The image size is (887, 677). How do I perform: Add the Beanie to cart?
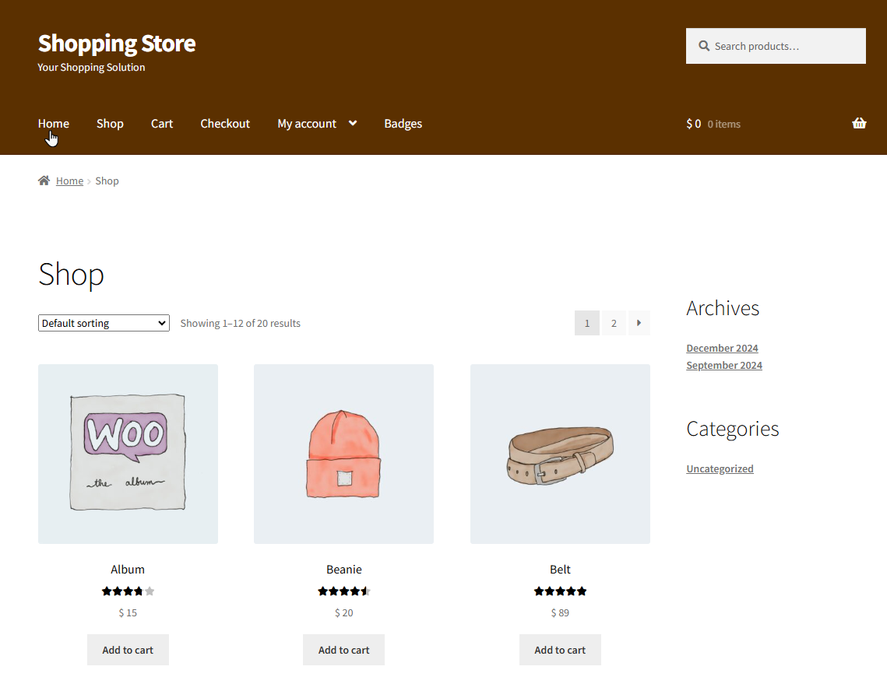(x=343, y=650)
